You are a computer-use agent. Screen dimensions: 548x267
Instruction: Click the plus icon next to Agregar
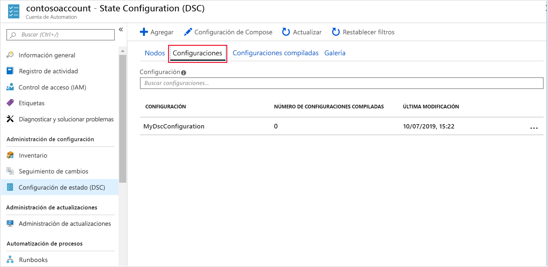144,32
